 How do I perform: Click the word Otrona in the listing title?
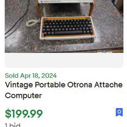click(x=80, y=85)
